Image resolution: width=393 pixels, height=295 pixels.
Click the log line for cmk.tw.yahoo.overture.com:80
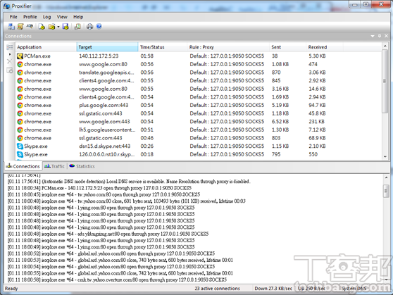pyautogui.click(x=117, y=280)
